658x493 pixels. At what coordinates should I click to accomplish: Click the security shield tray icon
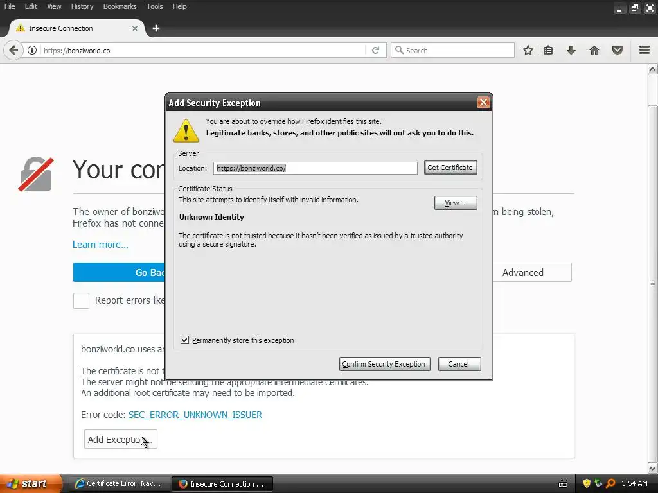[587, 483]
